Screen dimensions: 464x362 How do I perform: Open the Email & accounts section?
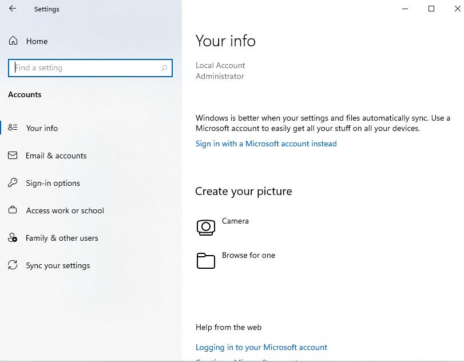click(56, 156)
